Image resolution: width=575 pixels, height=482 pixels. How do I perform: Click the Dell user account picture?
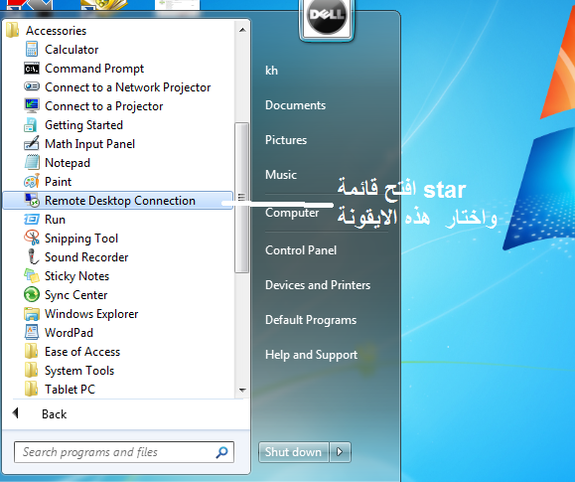point(327,18)
